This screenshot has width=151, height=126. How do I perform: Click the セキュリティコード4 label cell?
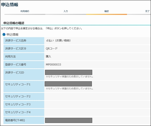coord(24,112)
